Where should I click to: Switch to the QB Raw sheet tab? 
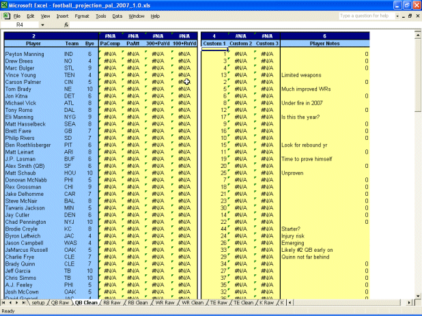[59, 302]
